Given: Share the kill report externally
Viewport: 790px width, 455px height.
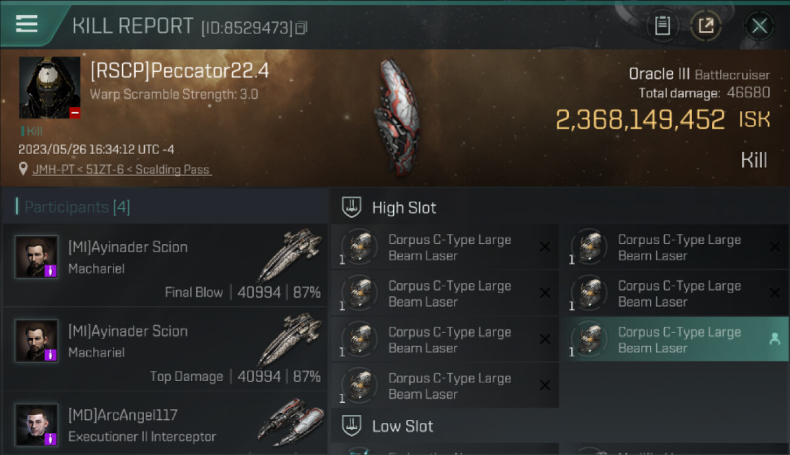Looking at the screenshot, I should pyautogui.click(x=706, y=26).
